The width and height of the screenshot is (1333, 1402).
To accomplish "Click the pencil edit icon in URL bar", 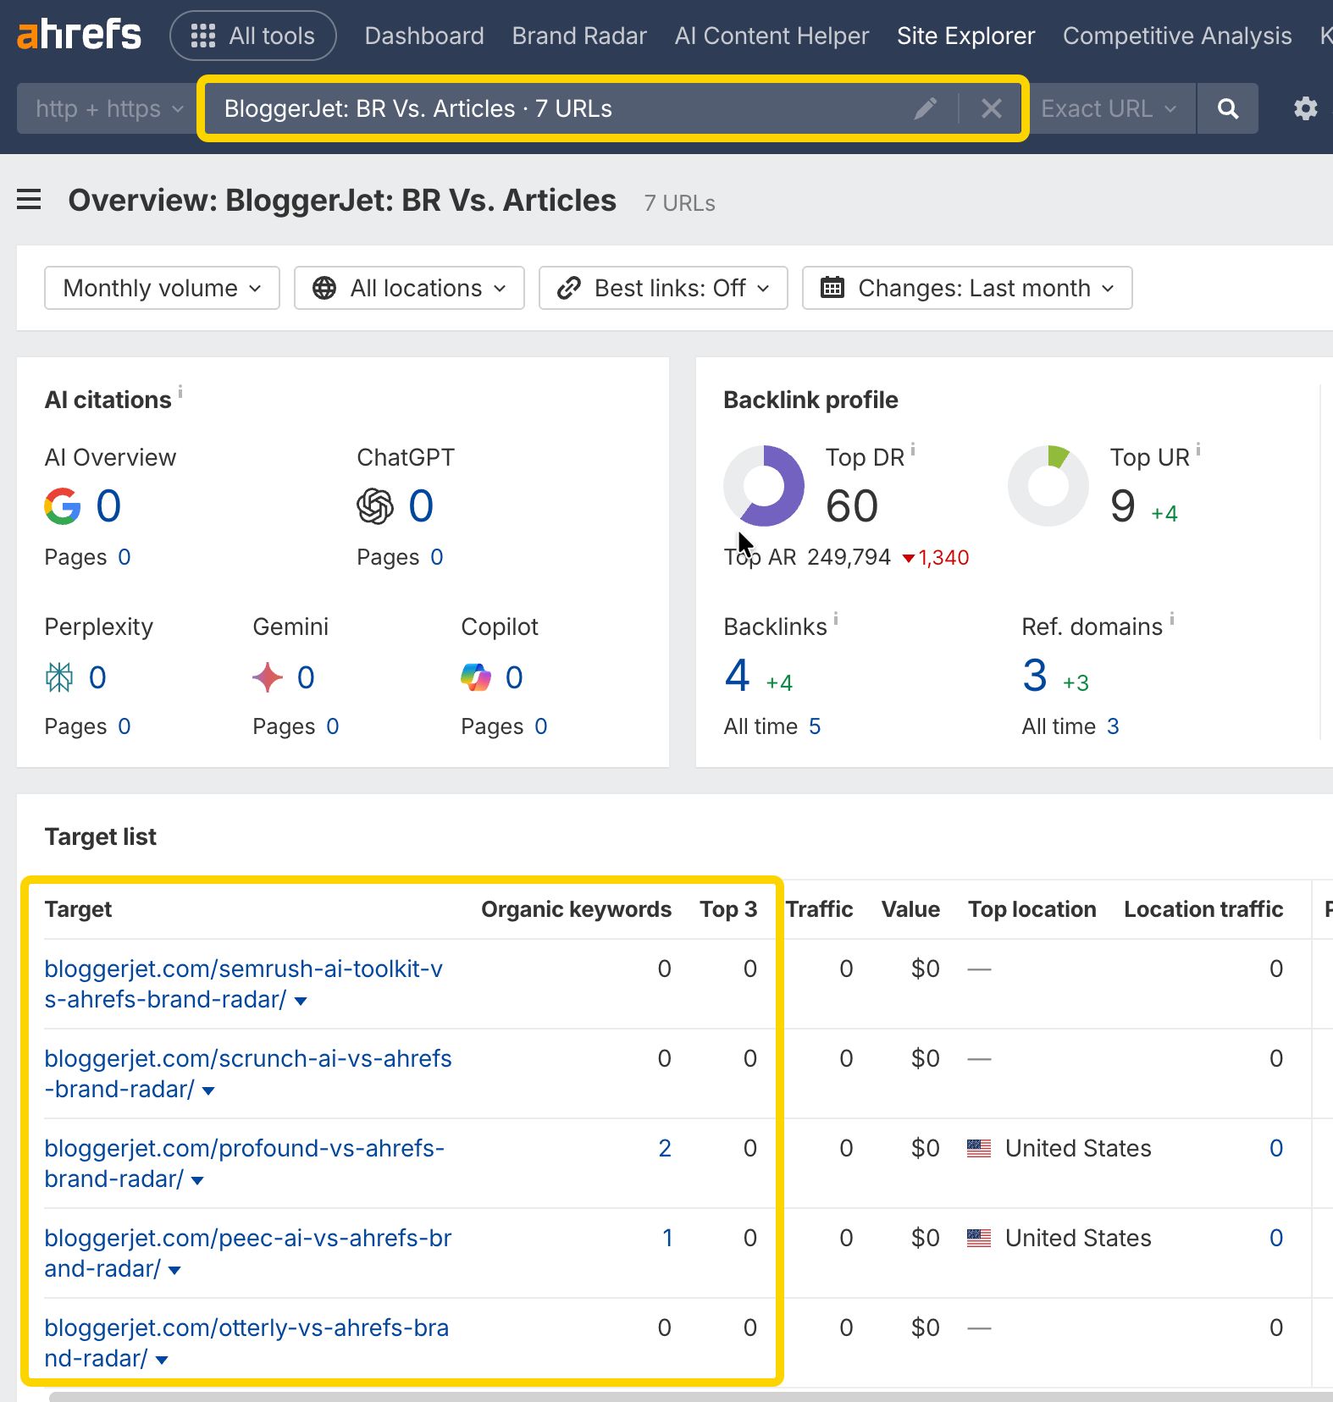I will coord(925,108).
